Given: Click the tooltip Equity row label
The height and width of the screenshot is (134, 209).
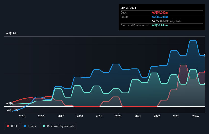Looking at the screenshot, I should 124,17.
